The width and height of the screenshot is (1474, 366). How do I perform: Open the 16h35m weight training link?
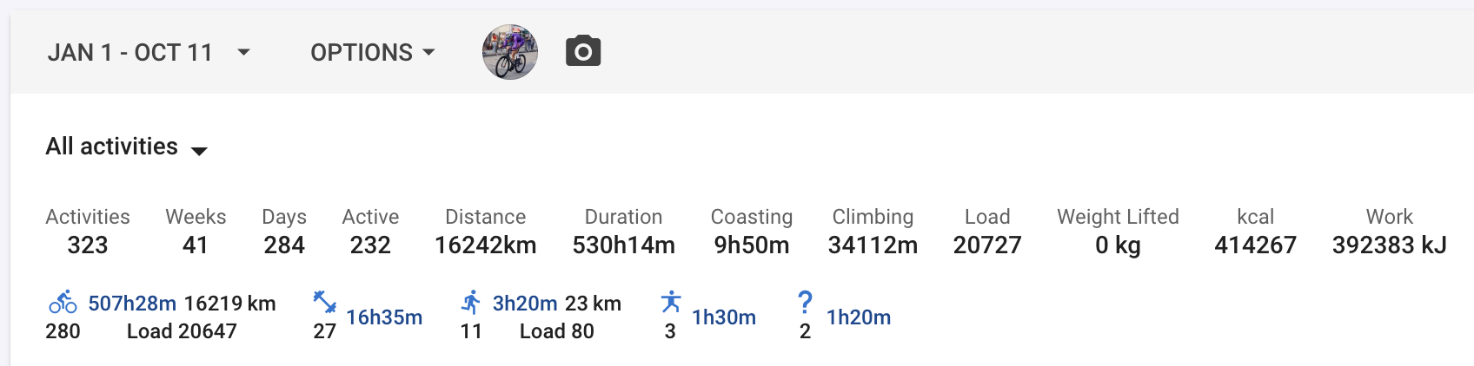(384, 317)
